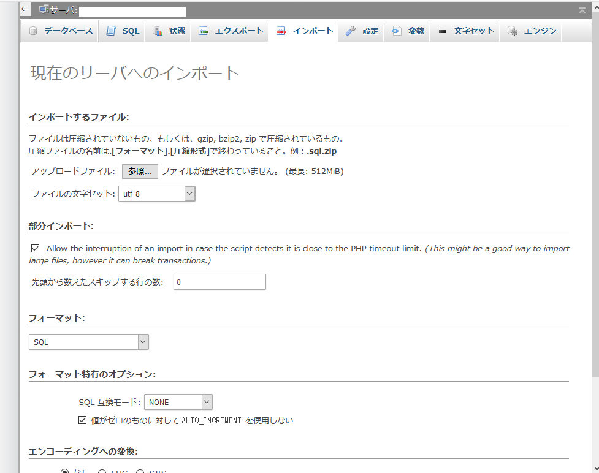Click the Charsets (文字セット) tab icon

tap(443, 31)
